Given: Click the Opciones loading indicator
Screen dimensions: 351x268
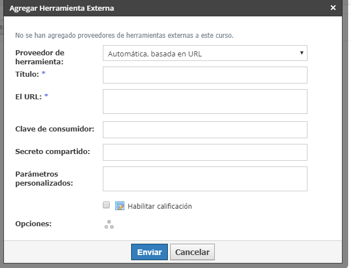Looking at the screenshot, I should point(109,225).
